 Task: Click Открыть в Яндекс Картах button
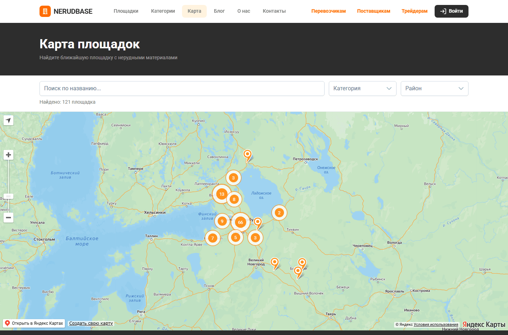pos(34,323)
